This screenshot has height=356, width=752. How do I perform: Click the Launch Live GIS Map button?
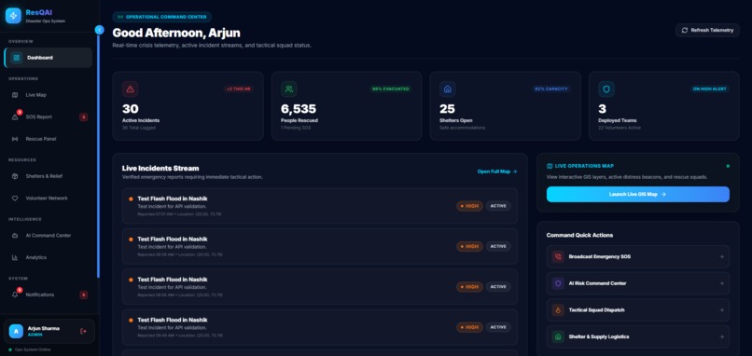[638, 195]
